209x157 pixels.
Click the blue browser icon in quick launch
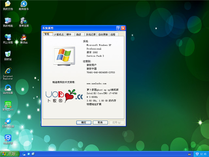pos(29,154)
